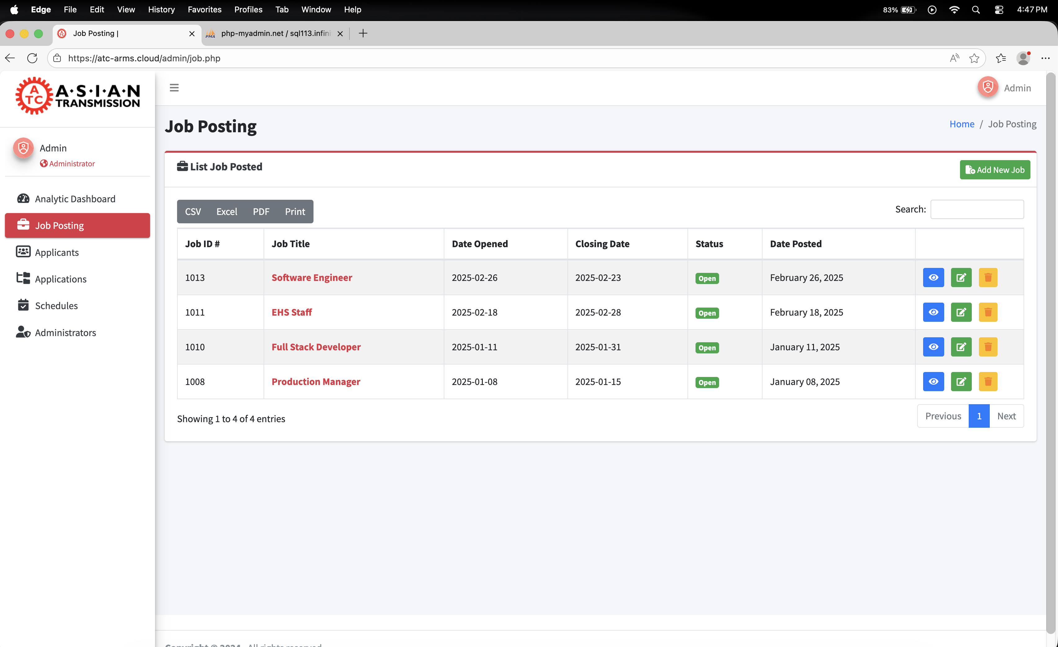Delete the Full Stack Developer job
This screenshot has height=647, width=1058.
(988, 347)
